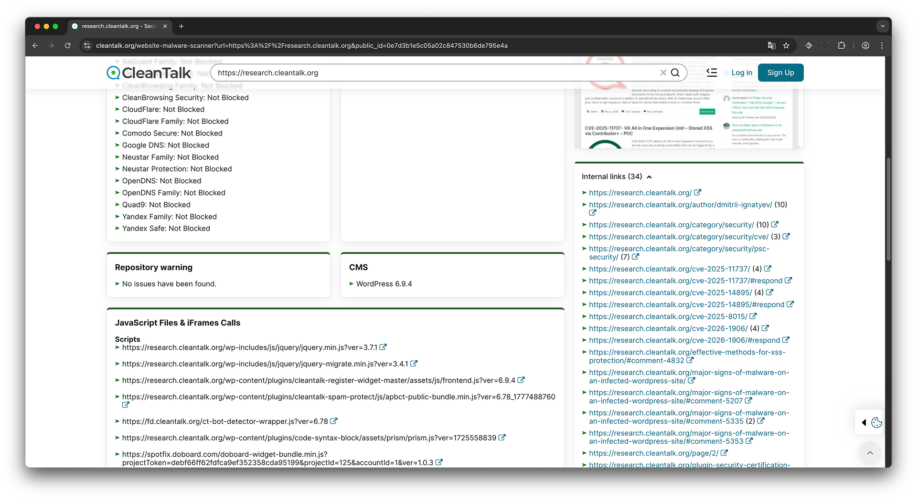Open the major-signs-of-malware #comment-5207 link

(689, 397)
